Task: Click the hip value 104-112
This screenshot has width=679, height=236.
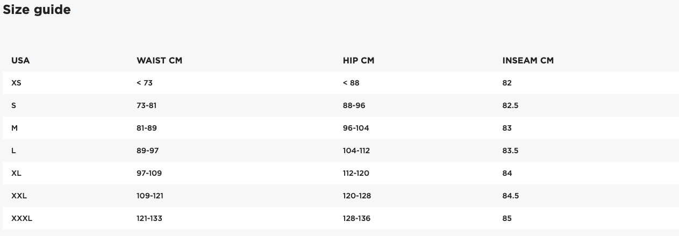Action: click(x=356, y=151)
